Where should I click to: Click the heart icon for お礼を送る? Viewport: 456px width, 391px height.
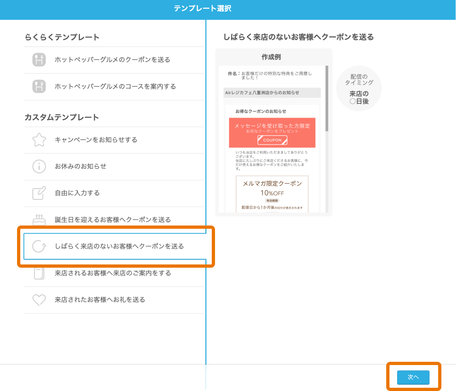39,300
